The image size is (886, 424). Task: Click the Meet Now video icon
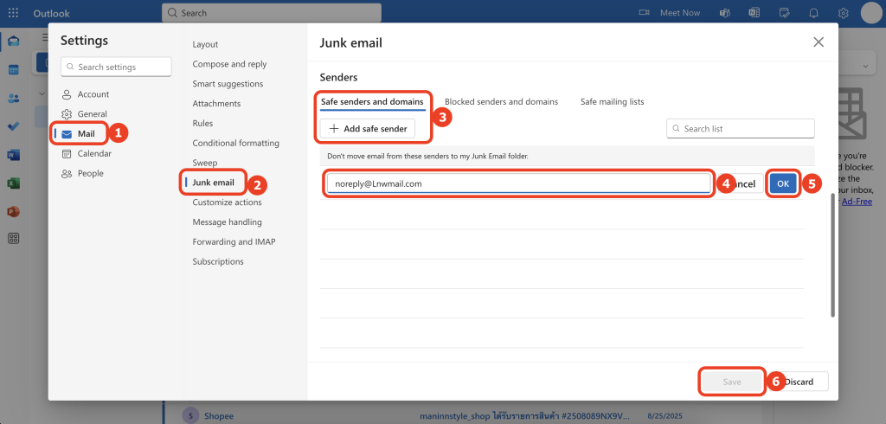[644, 13]
